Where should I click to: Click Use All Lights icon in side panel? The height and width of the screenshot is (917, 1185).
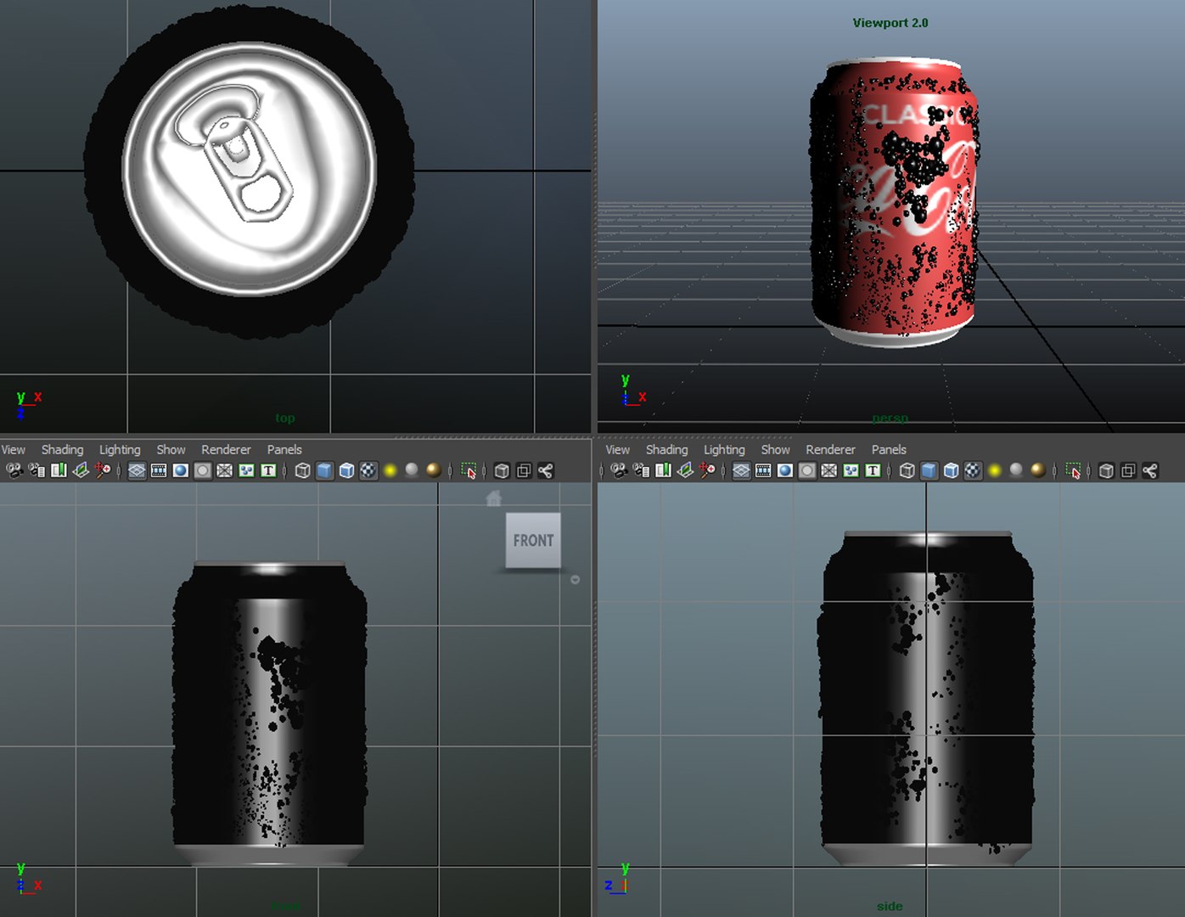[995, 470]
